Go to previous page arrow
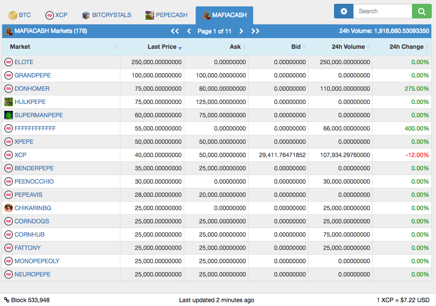The image size is (436, 306). (189, 31)
